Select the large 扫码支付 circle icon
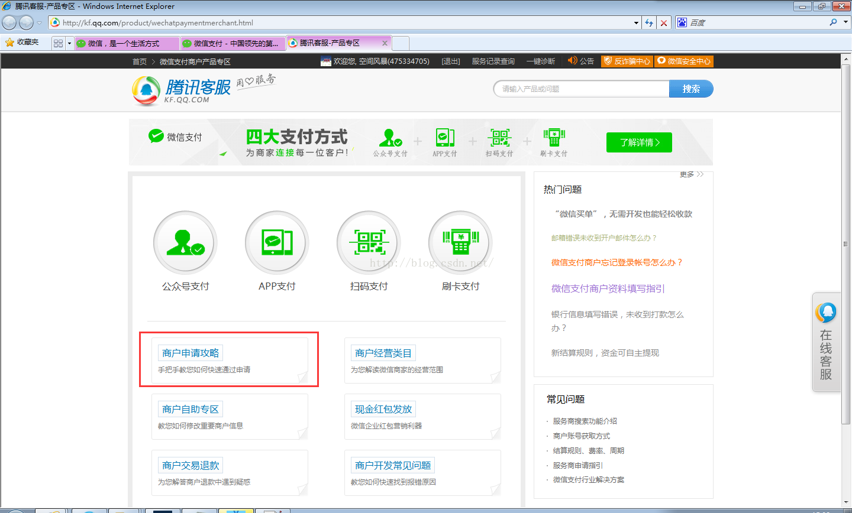Image resolution: width=852 pixels, height=513 pixels. 369,243
